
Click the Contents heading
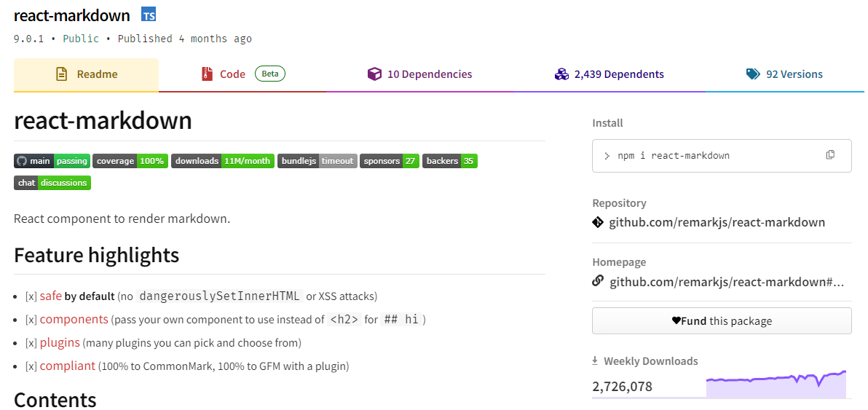55,400
